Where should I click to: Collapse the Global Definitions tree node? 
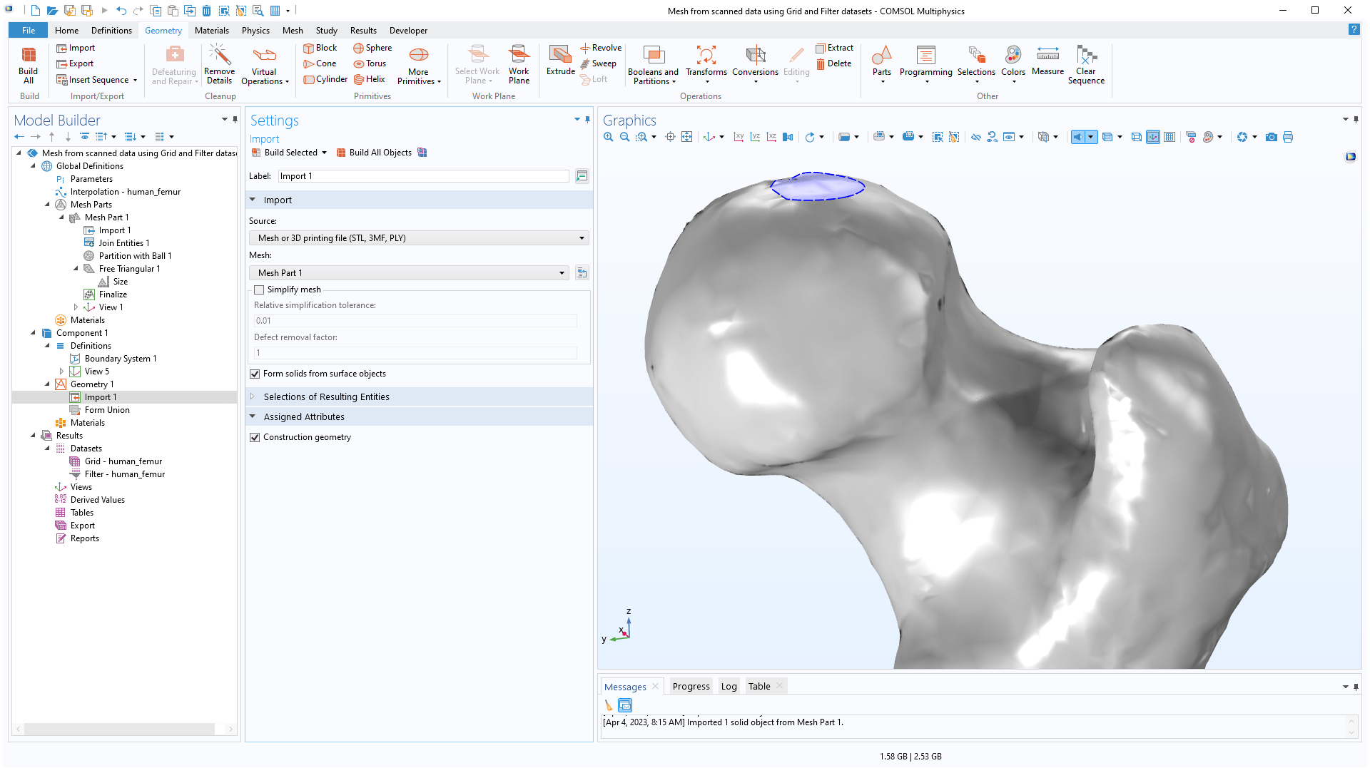[x=32, y=165]
